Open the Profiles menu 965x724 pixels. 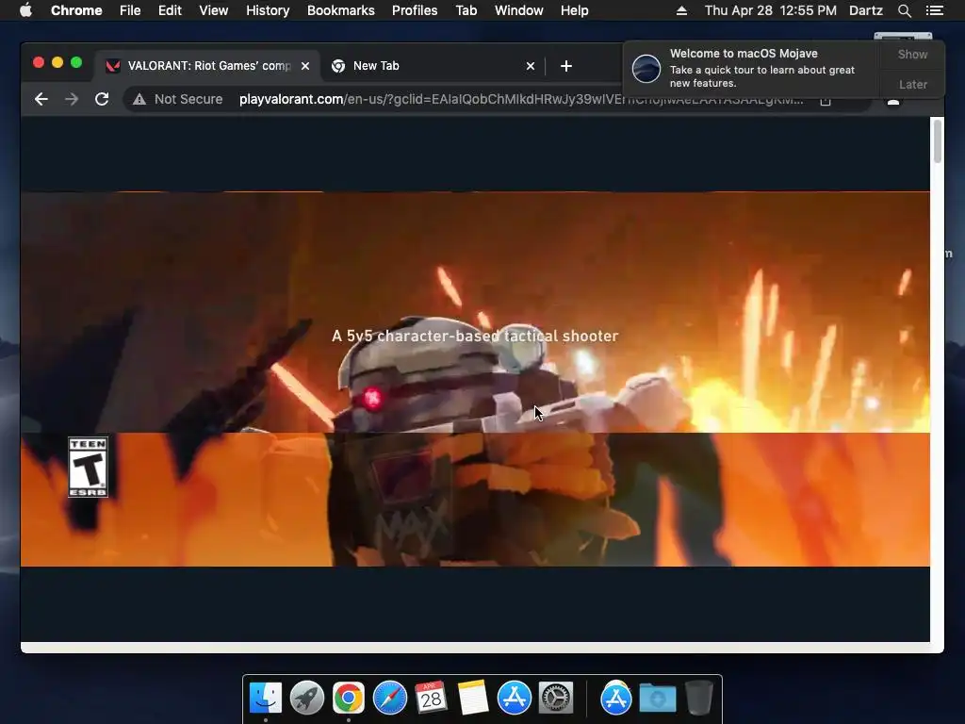pyautogui.click(x=415, y=10)
